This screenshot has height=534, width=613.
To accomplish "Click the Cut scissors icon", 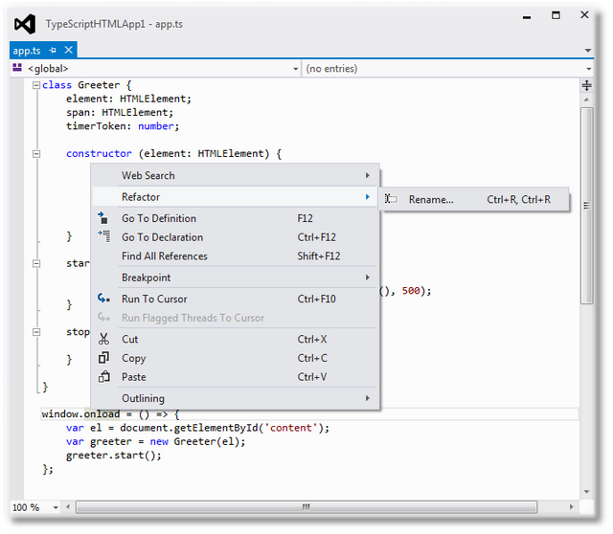I will [103, 339].
